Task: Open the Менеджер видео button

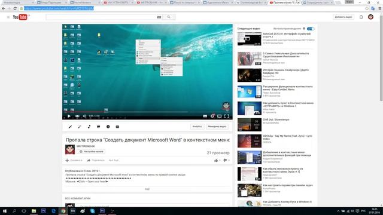Action: click(217, 127)
